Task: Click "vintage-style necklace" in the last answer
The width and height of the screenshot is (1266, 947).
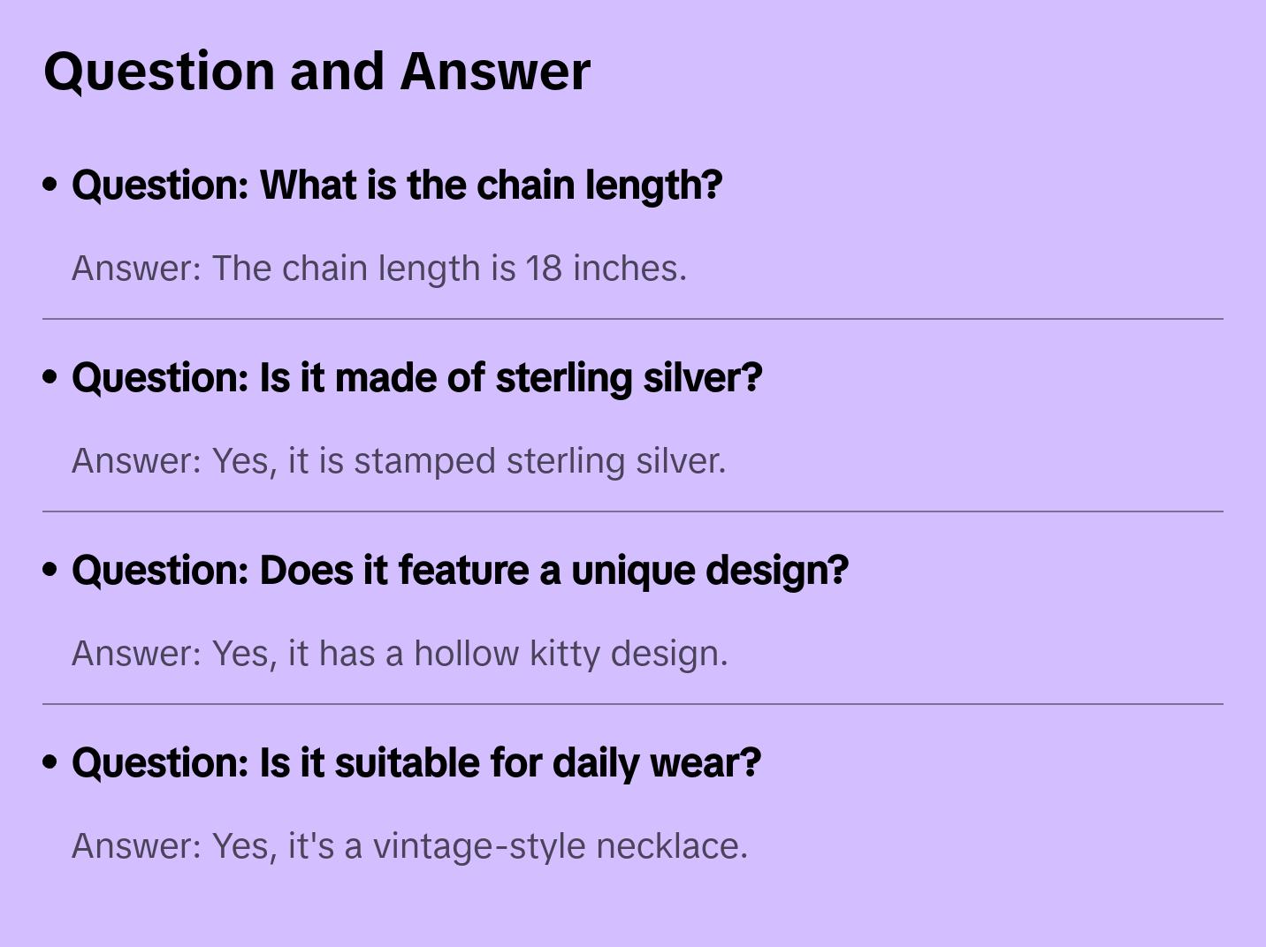Action: 559,846
